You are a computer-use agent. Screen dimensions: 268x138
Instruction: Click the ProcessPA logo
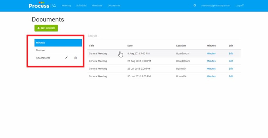(x=42, y=5)
